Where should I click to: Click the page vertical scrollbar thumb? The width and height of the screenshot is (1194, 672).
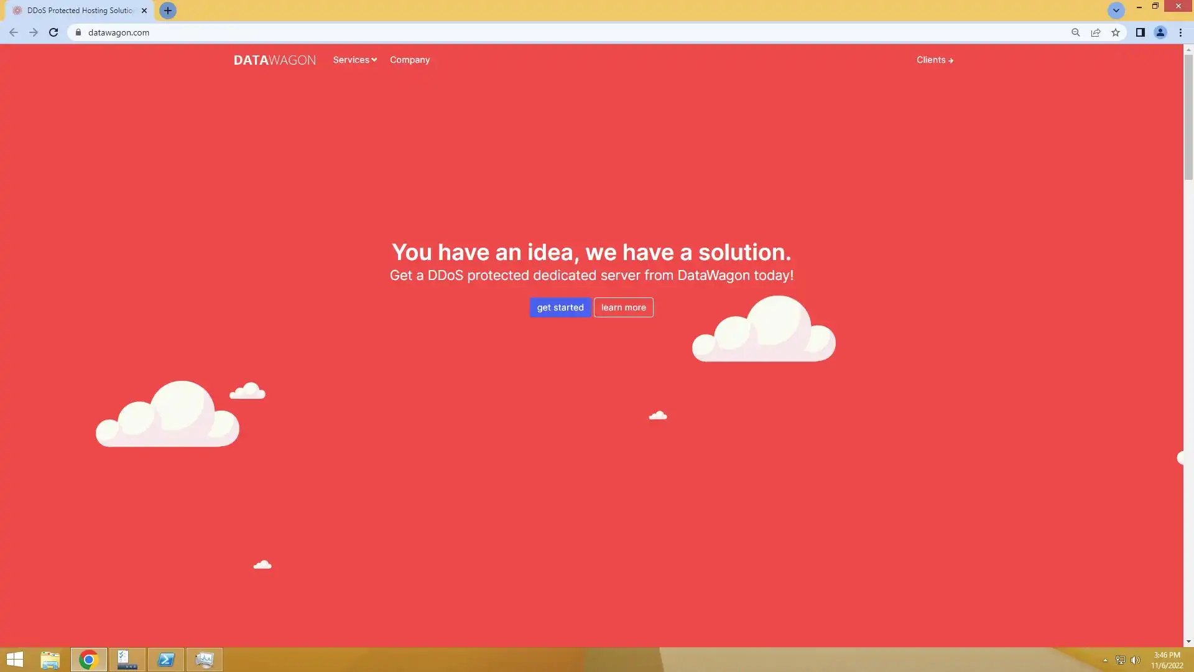coord(1188,117)
